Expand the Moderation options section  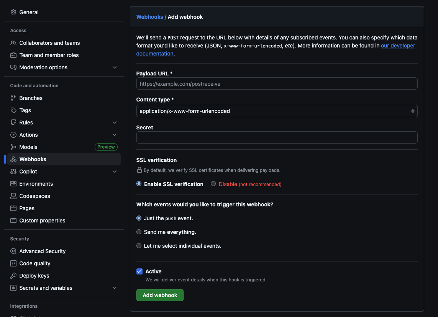pyautogui.click(x=114, y=67)
